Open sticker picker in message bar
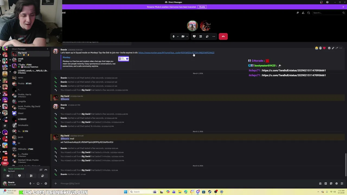Viewport: 347px width, 195px height. [331, 184]
